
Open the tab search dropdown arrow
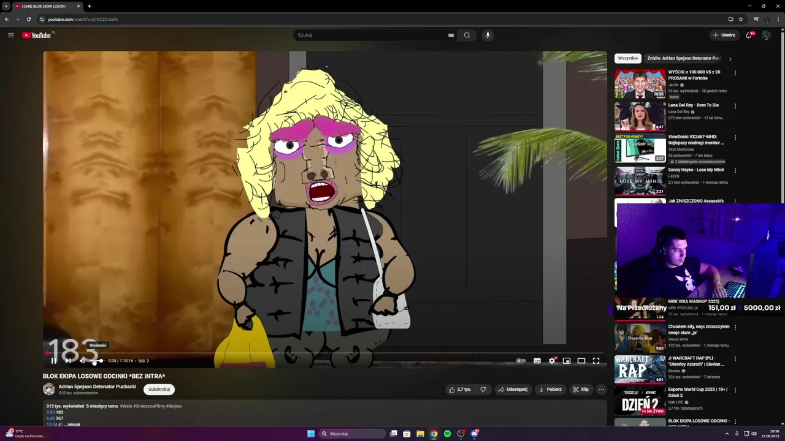(6, 6)
